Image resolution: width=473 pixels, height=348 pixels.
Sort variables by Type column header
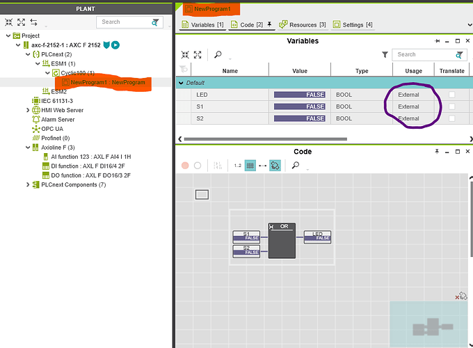362,71
